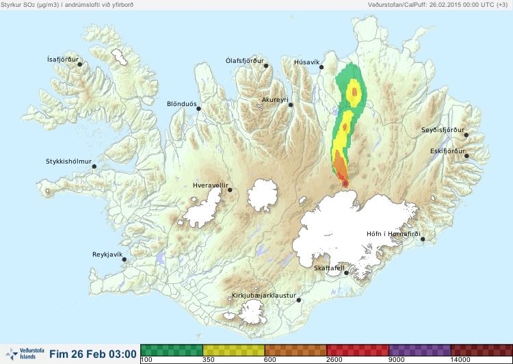Click the 'Ísafjörður' label text
513x364 pixels.
point(63,60)
